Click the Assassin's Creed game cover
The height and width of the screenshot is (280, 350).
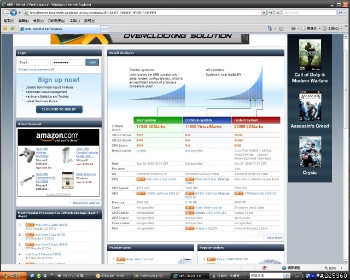coord(310,106)
